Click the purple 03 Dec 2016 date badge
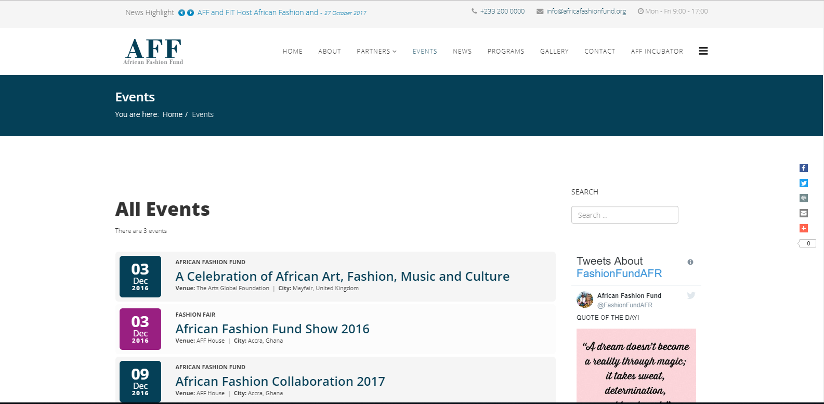The height and width of the screenshot is (404, 824). tap(140, 329)
